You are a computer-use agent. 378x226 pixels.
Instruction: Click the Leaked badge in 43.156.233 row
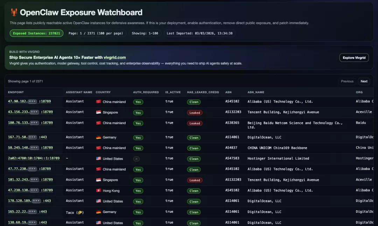(x=195, y=113)
